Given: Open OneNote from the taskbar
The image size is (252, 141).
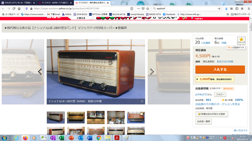Looking at the screenshot, I should [x=52, y=138].
